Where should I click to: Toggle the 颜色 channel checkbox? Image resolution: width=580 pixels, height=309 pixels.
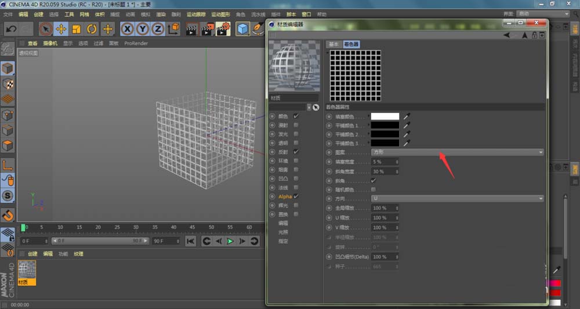coord(296,116)
